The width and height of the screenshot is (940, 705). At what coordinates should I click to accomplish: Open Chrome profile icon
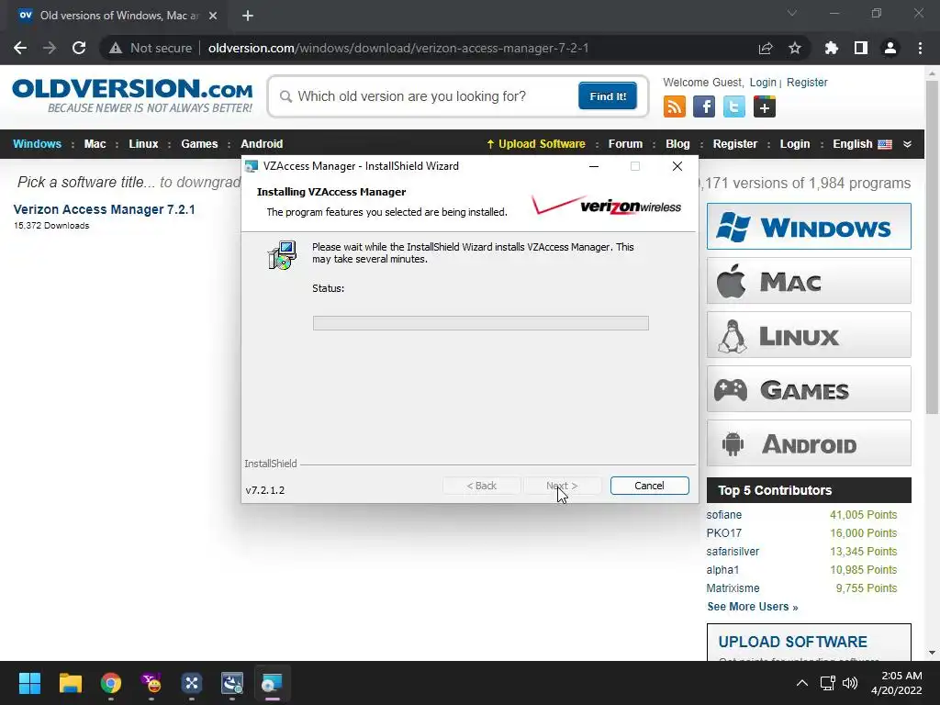tap(890, 48)
